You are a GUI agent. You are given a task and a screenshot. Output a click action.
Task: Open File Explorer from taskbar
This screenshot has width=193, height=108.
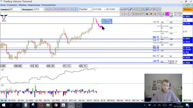48,105
